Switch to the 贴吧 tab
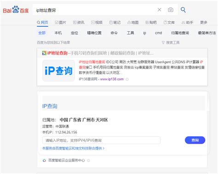The width and height of the screenshot is (218, 174). coord(151,23)
